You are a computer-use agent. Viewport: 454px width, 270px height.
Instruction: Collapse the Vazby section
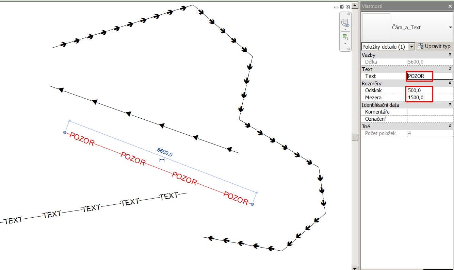tap(450, 55)
